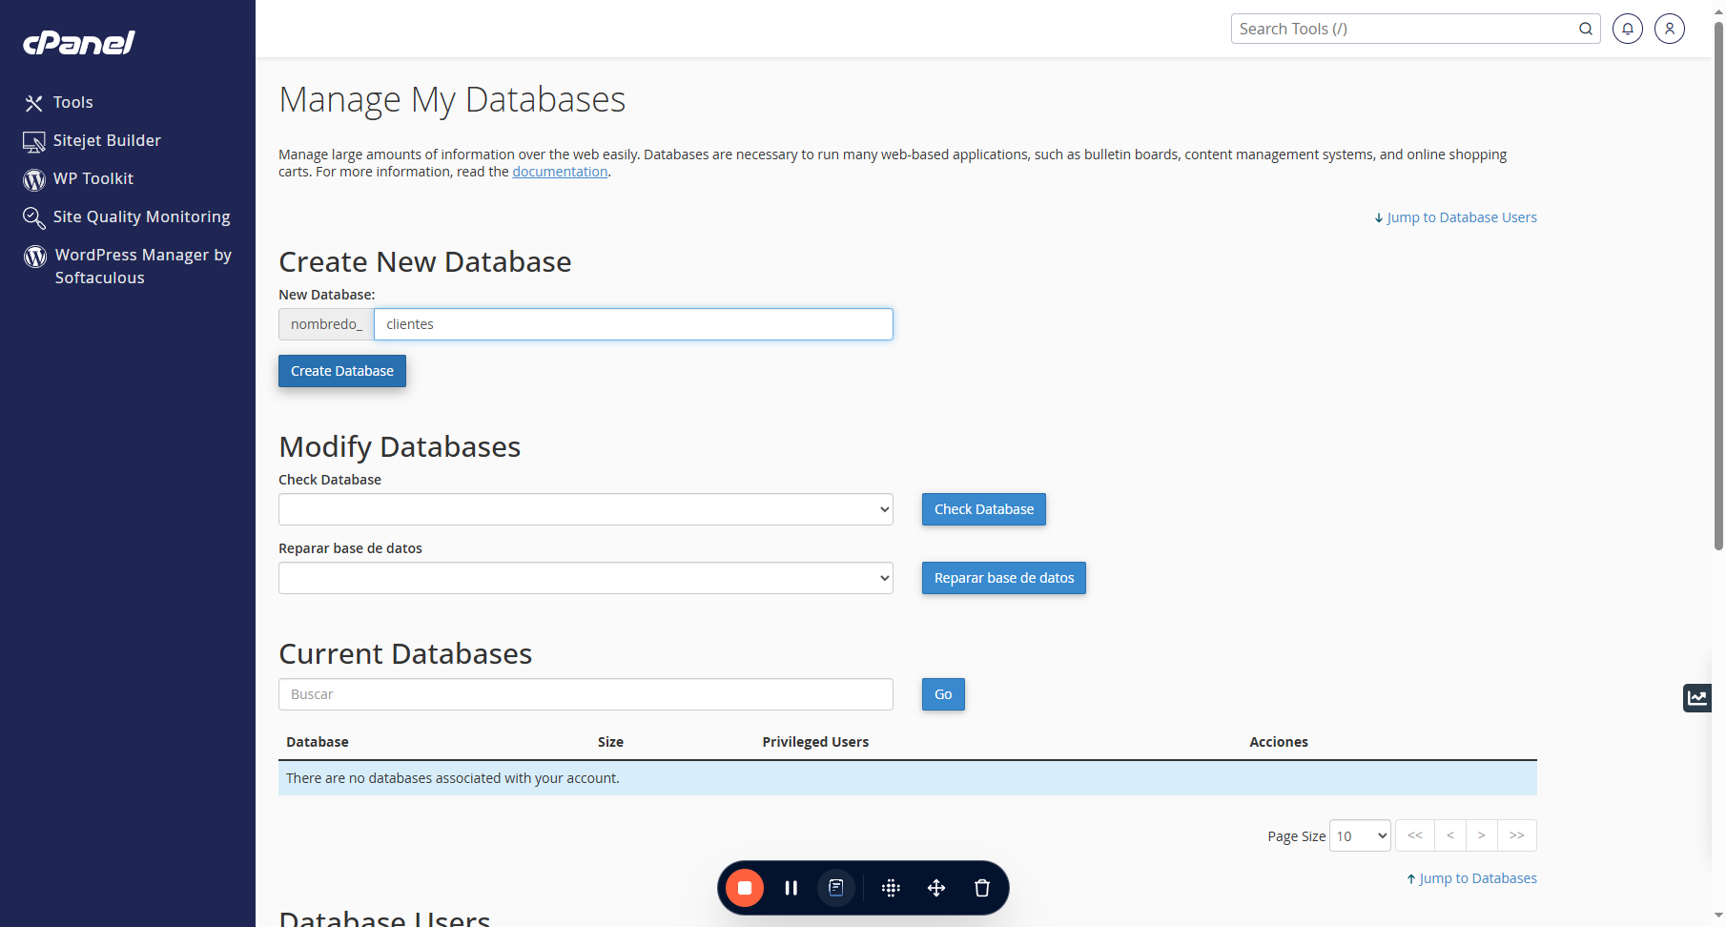This screenshot has width=1726, height=927.
Task: Open the documentation link
Action: 560,172
